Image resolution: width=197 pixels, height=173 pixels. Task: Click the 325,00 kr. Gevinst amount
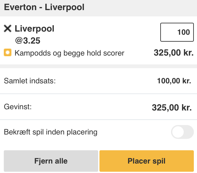(x=172, y=107)
